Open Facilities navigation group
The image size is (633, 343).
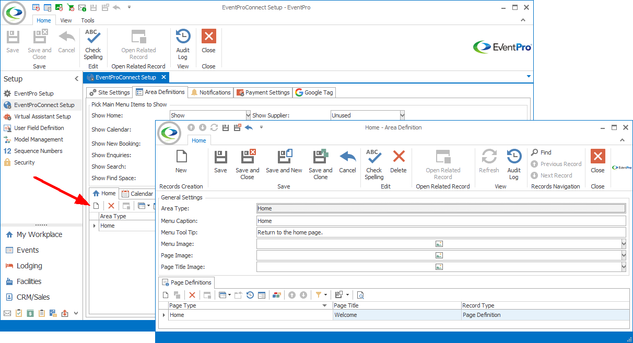click(x=29, y=281)
